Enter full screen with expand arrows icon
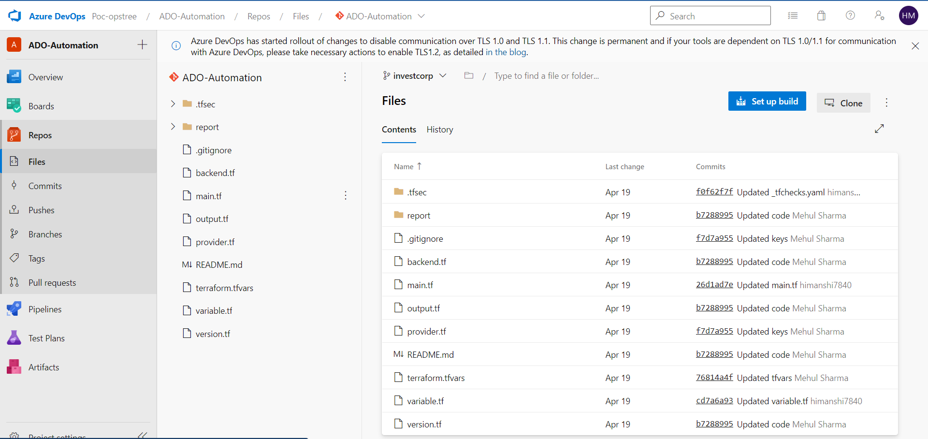Viewport: 928px width, 439px height. coord(879,129)
